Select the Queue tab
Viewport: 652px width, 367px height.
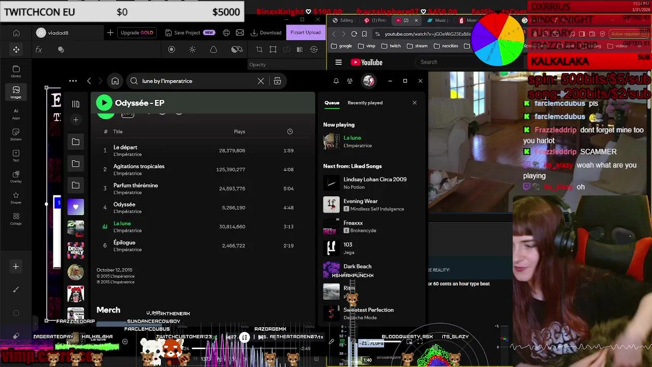click(x=332, y=103)
